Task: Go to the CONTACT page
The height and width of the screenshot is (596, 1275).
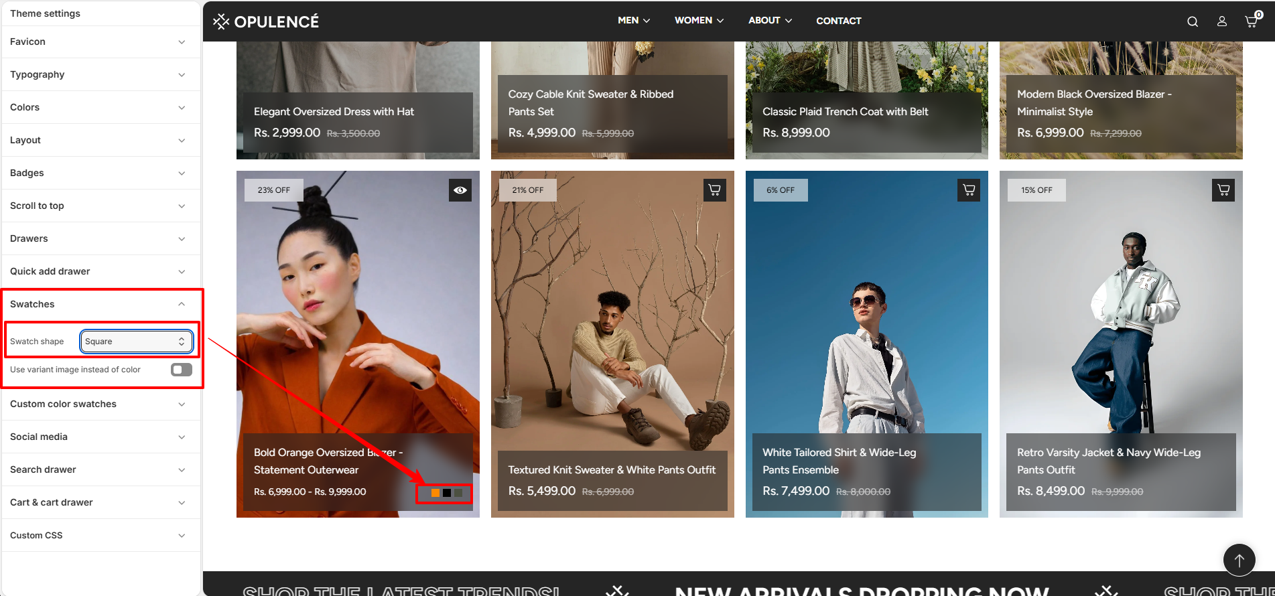Action: (x=839, y=21)
